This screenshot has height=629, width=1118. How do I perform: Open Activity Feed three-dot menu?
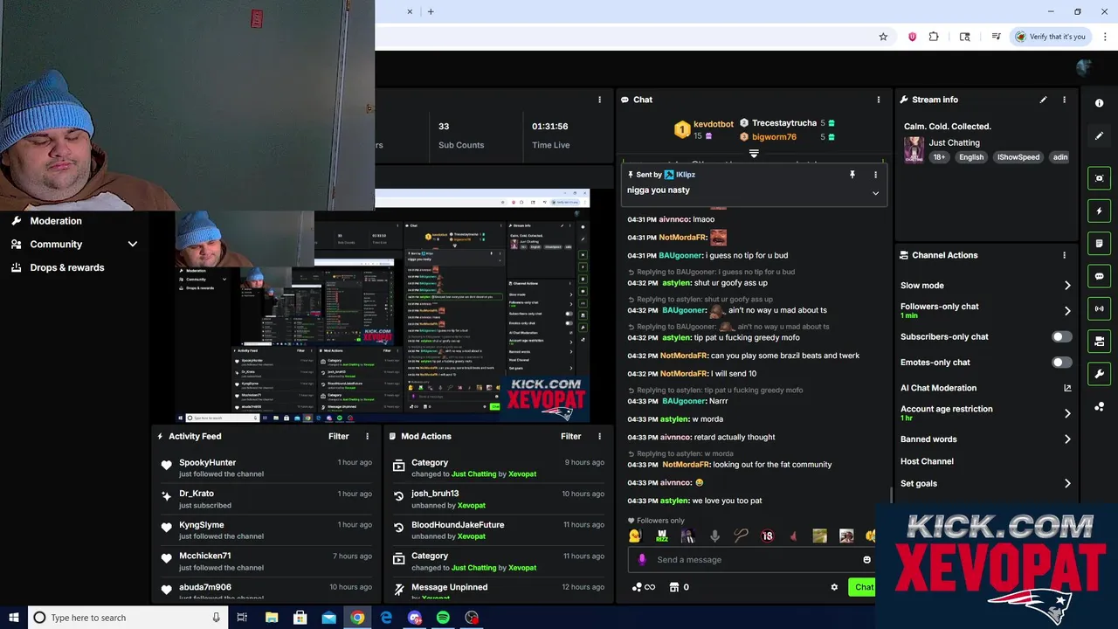pyautogui.click(x=367, y=436)
